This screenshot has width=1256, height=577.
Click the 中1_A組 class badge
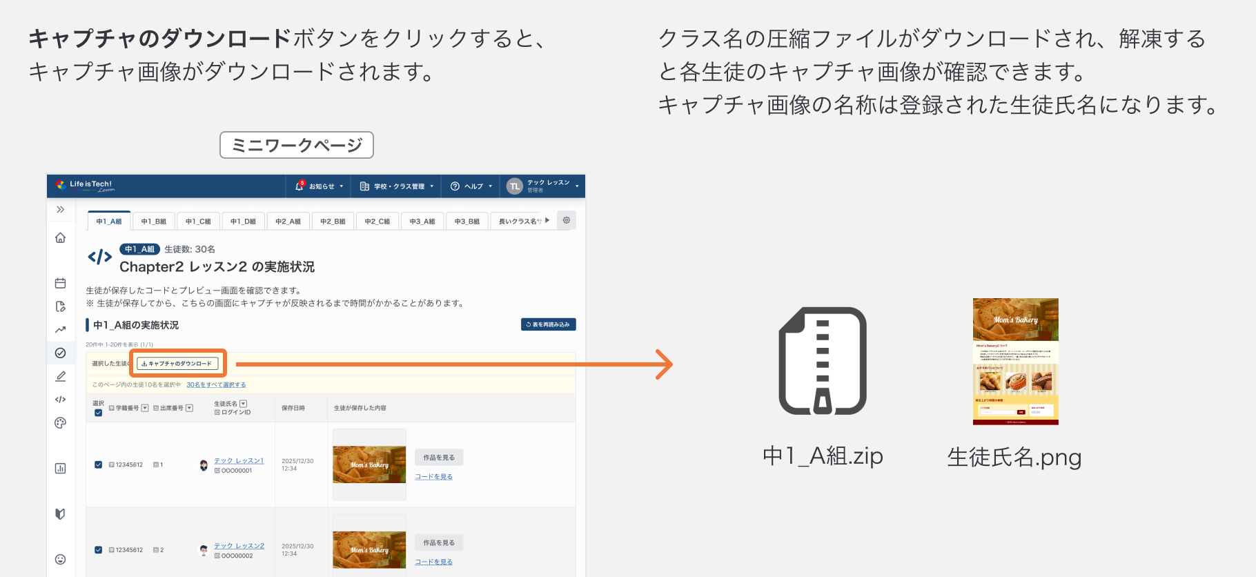(x=140, y=249)
